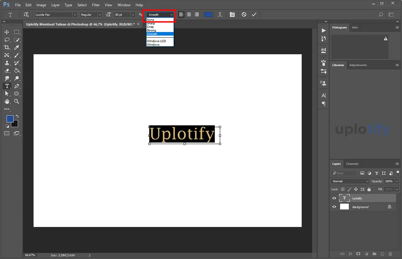The width and height of the screenshot is (402, 259).
Task: Center align the text
Action: pyautogui.click(x=189, y=15)
